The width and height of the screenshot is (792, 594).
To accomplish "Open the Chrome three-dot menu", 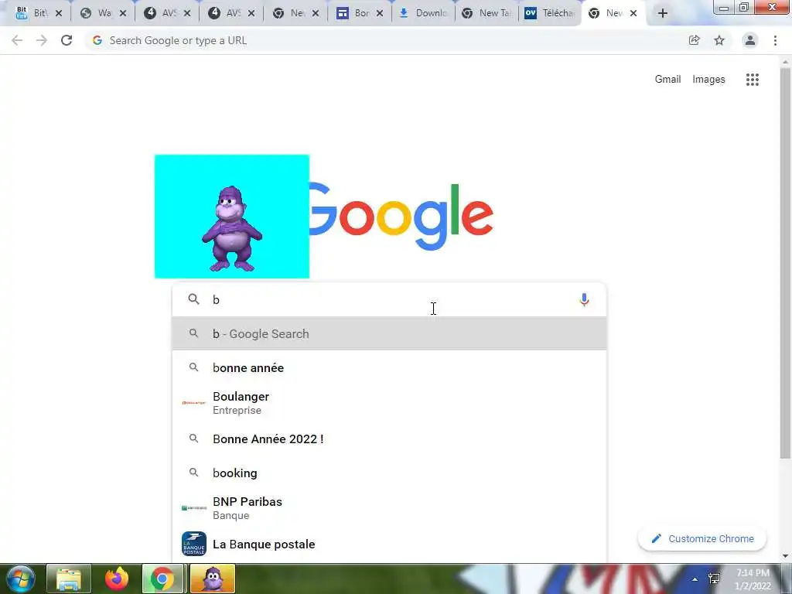I will click(775, 40).
